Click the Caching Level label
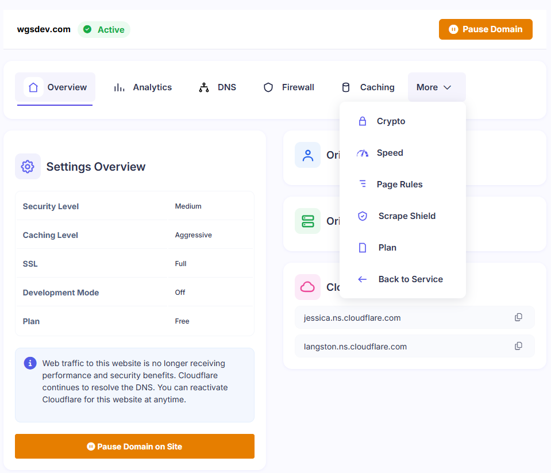 [x=50, y=235]
